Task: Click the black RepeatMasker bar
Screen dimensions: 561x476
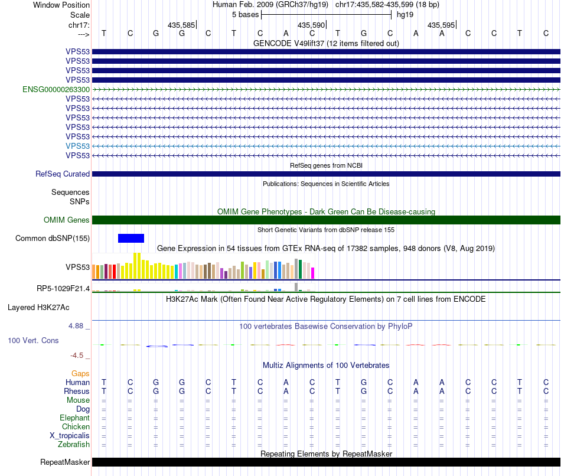Action: (326, 462)
